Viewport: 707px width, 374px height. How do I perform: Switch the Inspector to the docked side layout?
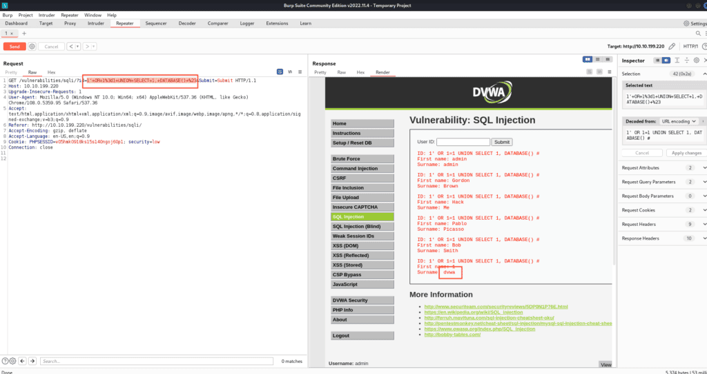[x=657, y=61]
